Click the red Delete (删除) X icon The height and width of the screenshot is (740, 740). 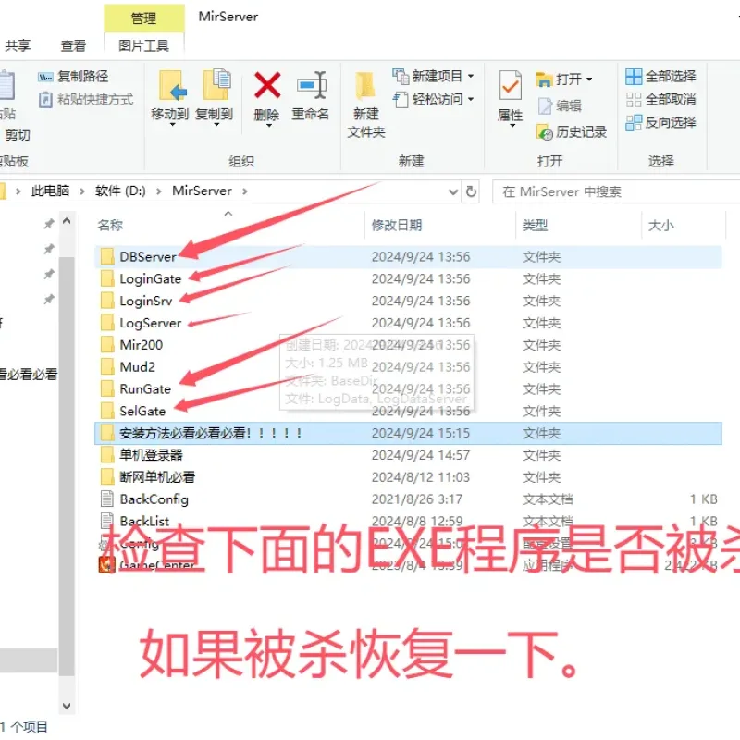point(267,85)
